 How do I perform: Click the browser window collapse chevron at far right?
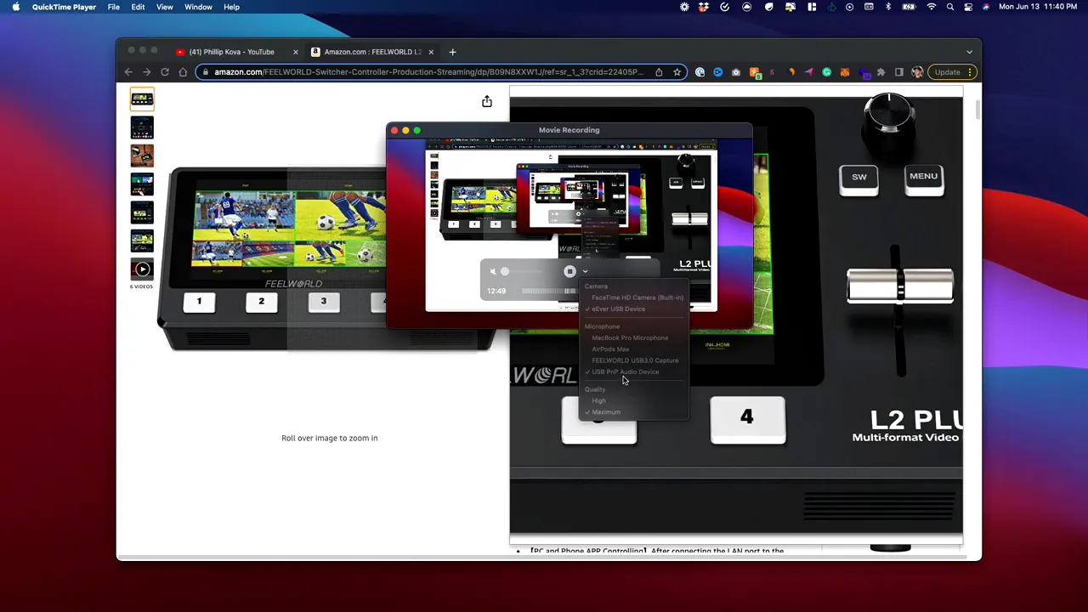click(x=969, y=51)
